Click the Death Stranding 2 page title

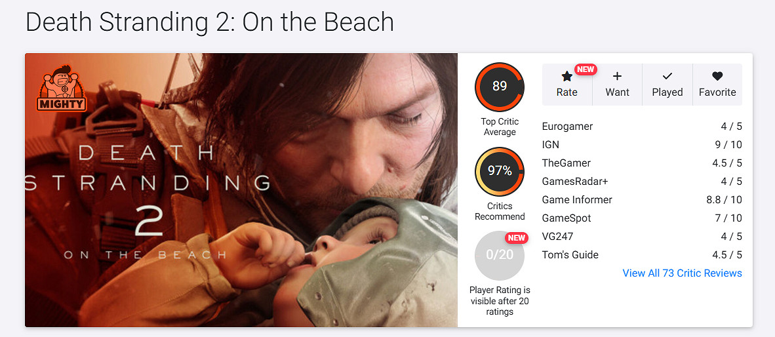coord(210,22)
